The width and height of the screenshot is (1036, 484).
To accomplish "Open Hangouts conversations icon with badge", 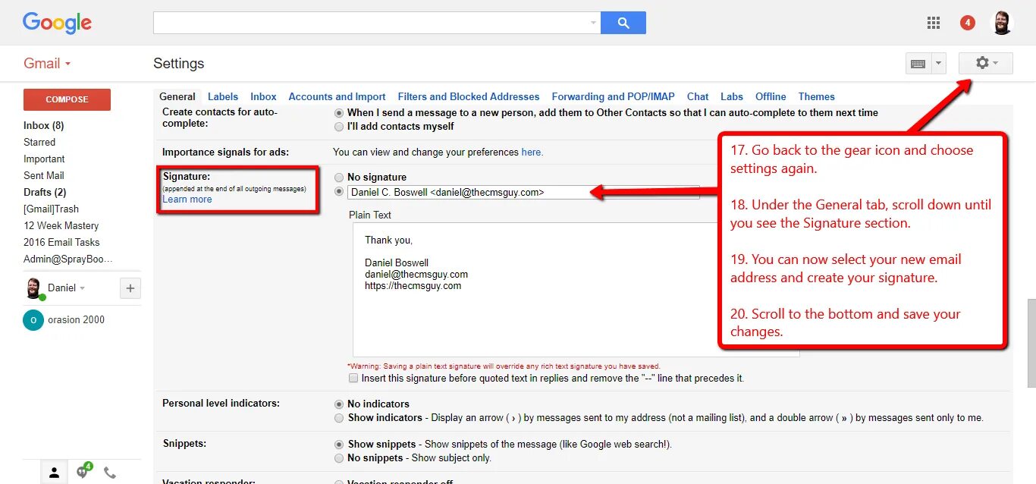I will pyautogui.click(x=83, y=472).
